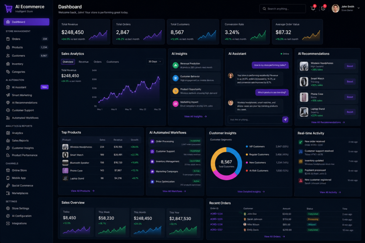Viewport: 365px width, 243px height.
Task: Boost the Phone Case recommendation
Action: click(350, 97)
